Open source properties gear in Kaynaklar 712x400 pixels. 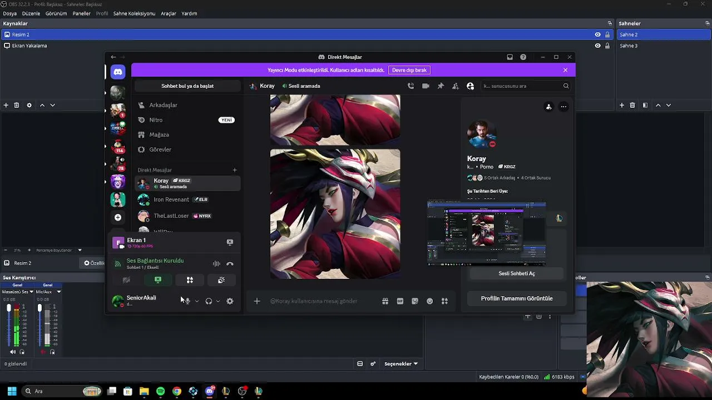[29, 105]
